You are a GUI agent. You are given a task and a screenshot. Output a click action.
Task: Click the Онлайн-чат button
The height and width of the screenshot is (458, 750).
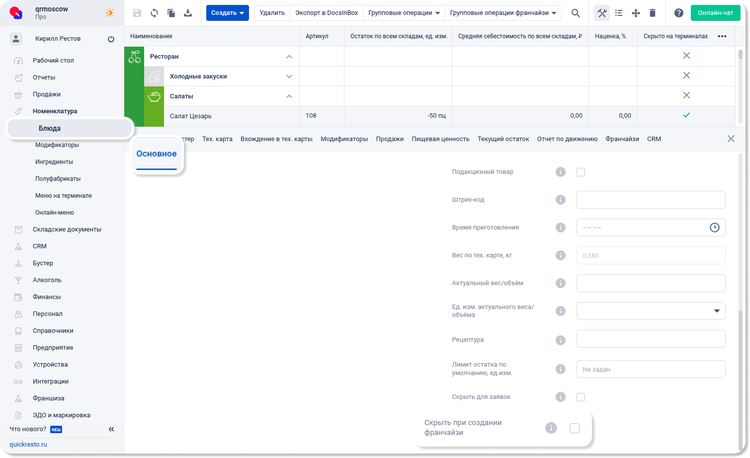[715, 13]
